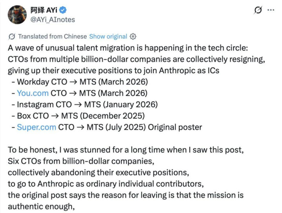Select the Workday CTO list line
This screenshot has width=282, height=213.
(80, 82)
